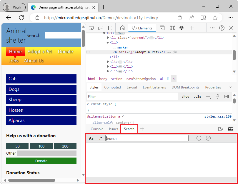Refresh search results with circular arrow icon
This screenshot has height=184, width=238.
click(199, 138)
